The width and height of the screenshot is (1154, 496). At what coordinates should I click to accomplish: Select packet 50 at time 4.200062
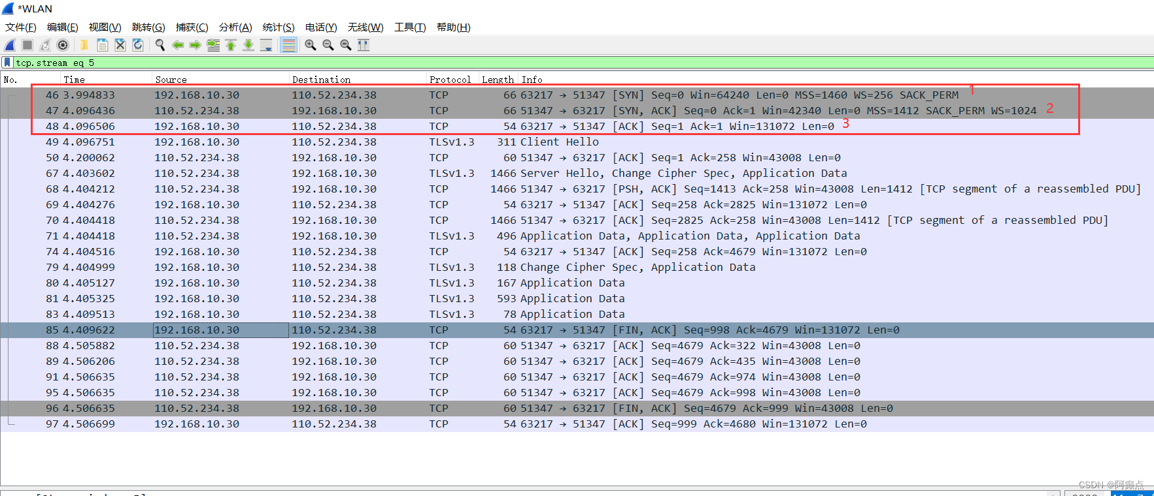click(577, 158)
